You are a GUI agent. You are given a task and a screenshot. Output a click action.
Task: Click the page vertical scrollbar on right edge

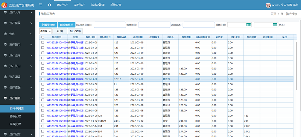(x=300, y=65)
